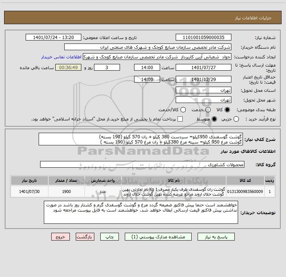
Task: Click the row number cell 1
Action: click(x=270, y=191)
